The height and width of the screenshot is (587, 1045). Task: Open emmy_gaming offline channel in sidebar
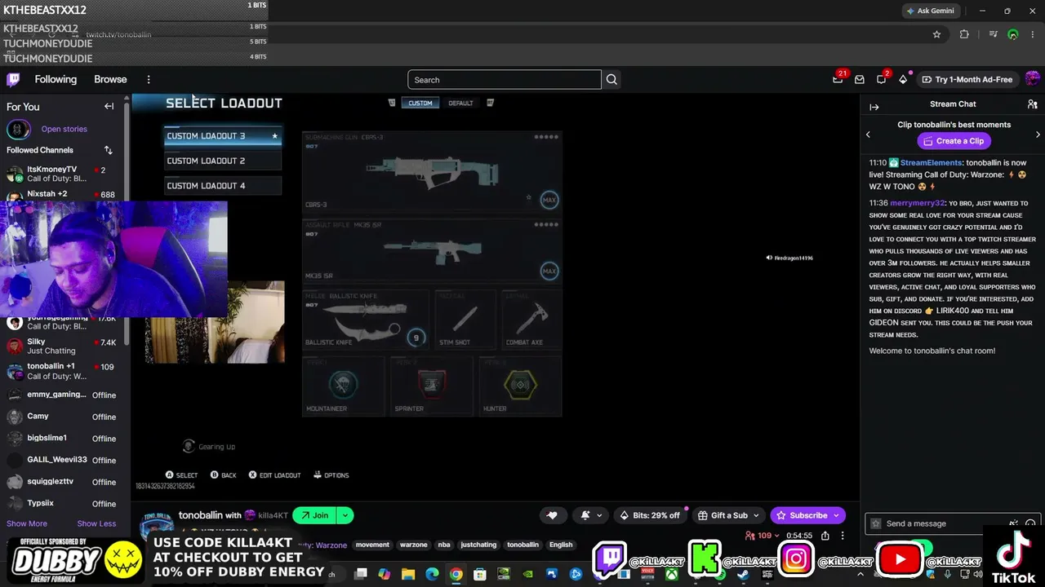pyautogui.click(x=64, y=395)
